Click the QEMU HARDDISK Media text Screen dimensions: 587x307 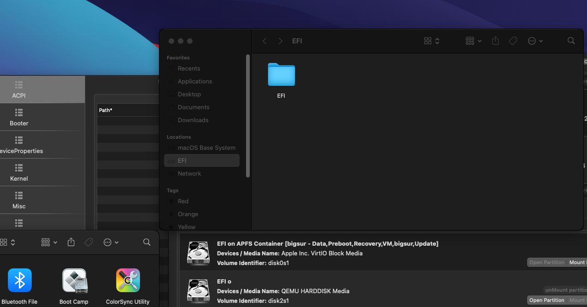coord(315,291)
